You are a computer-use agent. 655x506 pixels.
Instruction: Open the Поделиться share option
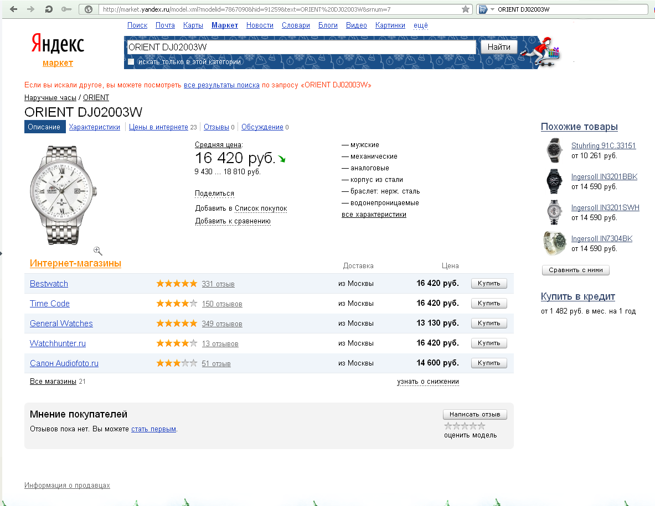point(214,194)
